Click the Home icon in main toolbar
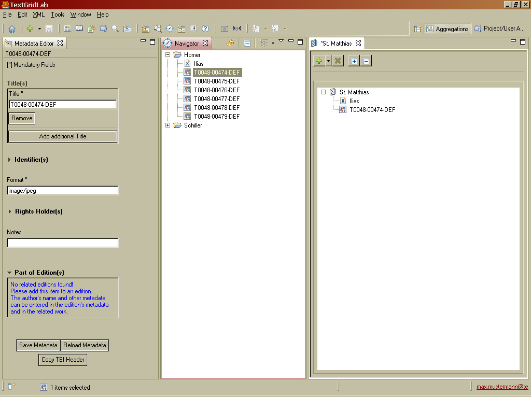This screenshot has width=531, height=397. click(x=11, y=29)
